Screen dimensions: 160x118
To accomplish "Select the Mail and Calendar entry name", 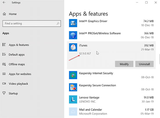I will coord(90,110).
